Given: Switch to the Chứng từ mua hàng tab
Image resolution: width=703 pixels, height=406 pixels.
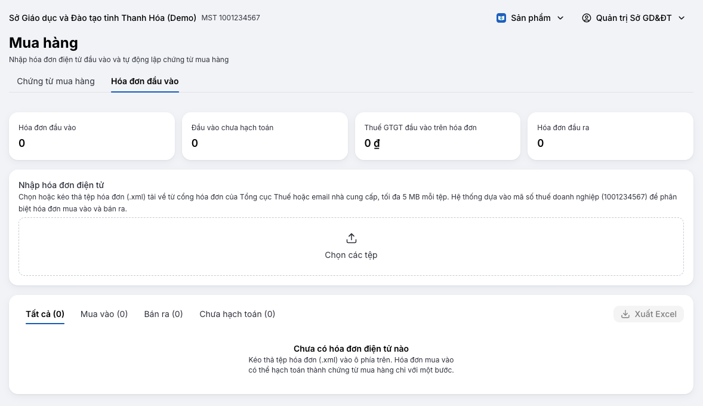Looking at the screenshot, I should point(55,81).
